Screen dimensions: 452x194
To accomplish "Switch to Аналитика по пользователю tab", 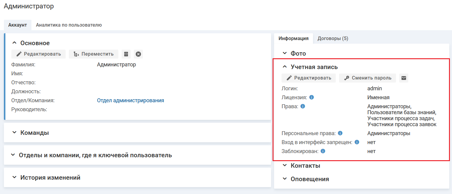I will click(69, 25).
